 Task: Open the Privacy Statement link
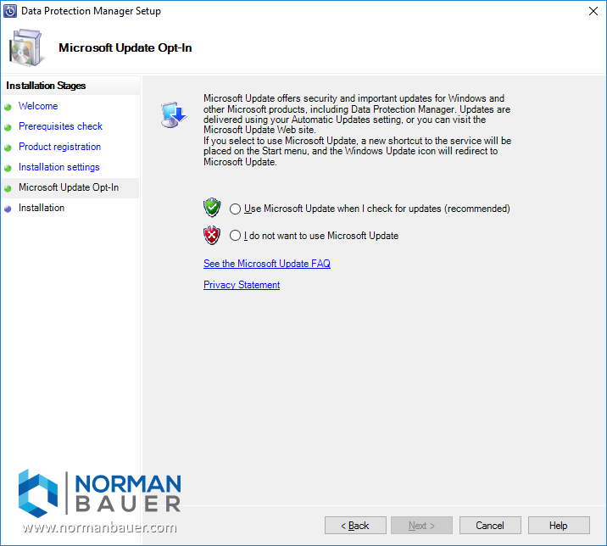point(242,285)
